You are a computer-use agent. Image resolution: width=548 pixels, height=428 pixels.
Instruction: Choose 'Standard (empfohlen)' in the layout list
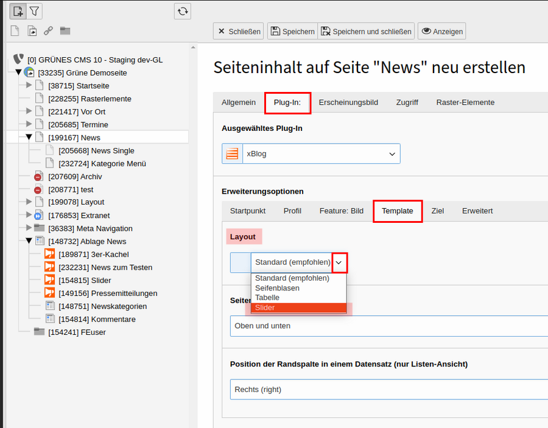299,278
